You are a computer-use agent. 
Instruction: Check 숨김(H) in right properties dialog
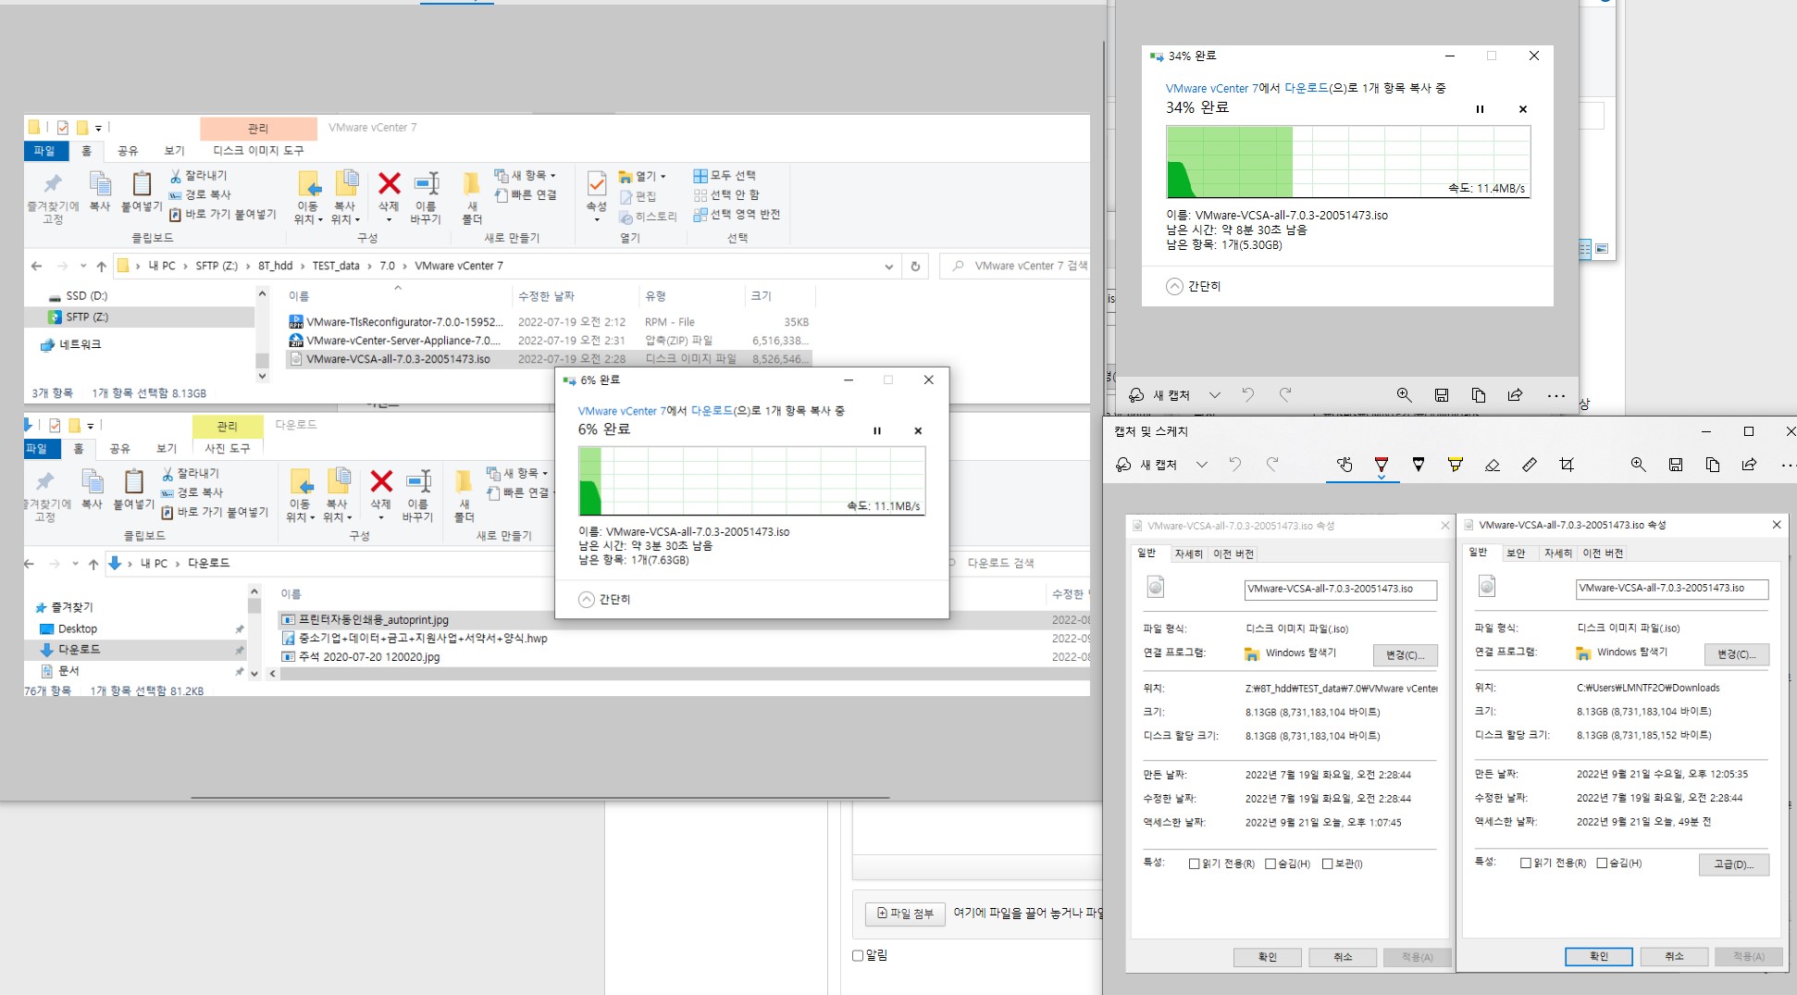[x=1602, y=863]
